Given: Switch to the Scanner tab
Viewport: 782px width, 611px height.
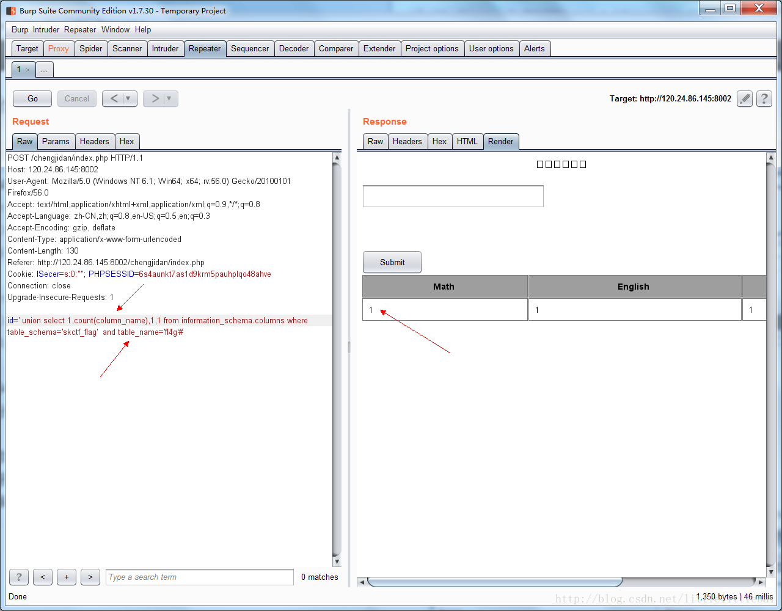Looking at the screenshot, I should (127, 48).
